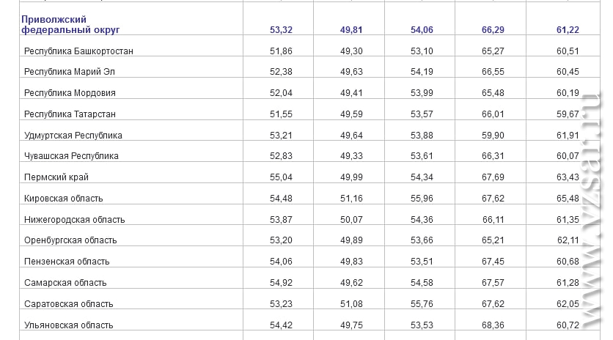This screenshot has height=340, width=613.
Task: Click the Республика Мордовия label
Action: coord(70,93)
